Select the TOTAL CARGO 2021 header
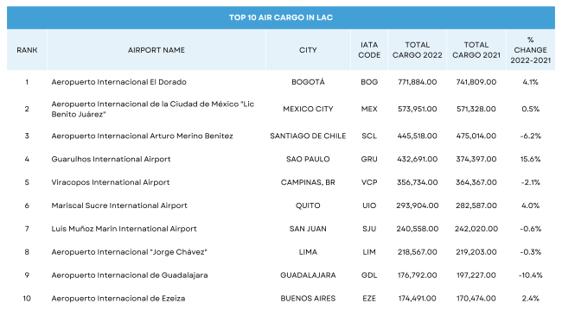This screenshot has width=562, height=316. (x=476, y=50)
